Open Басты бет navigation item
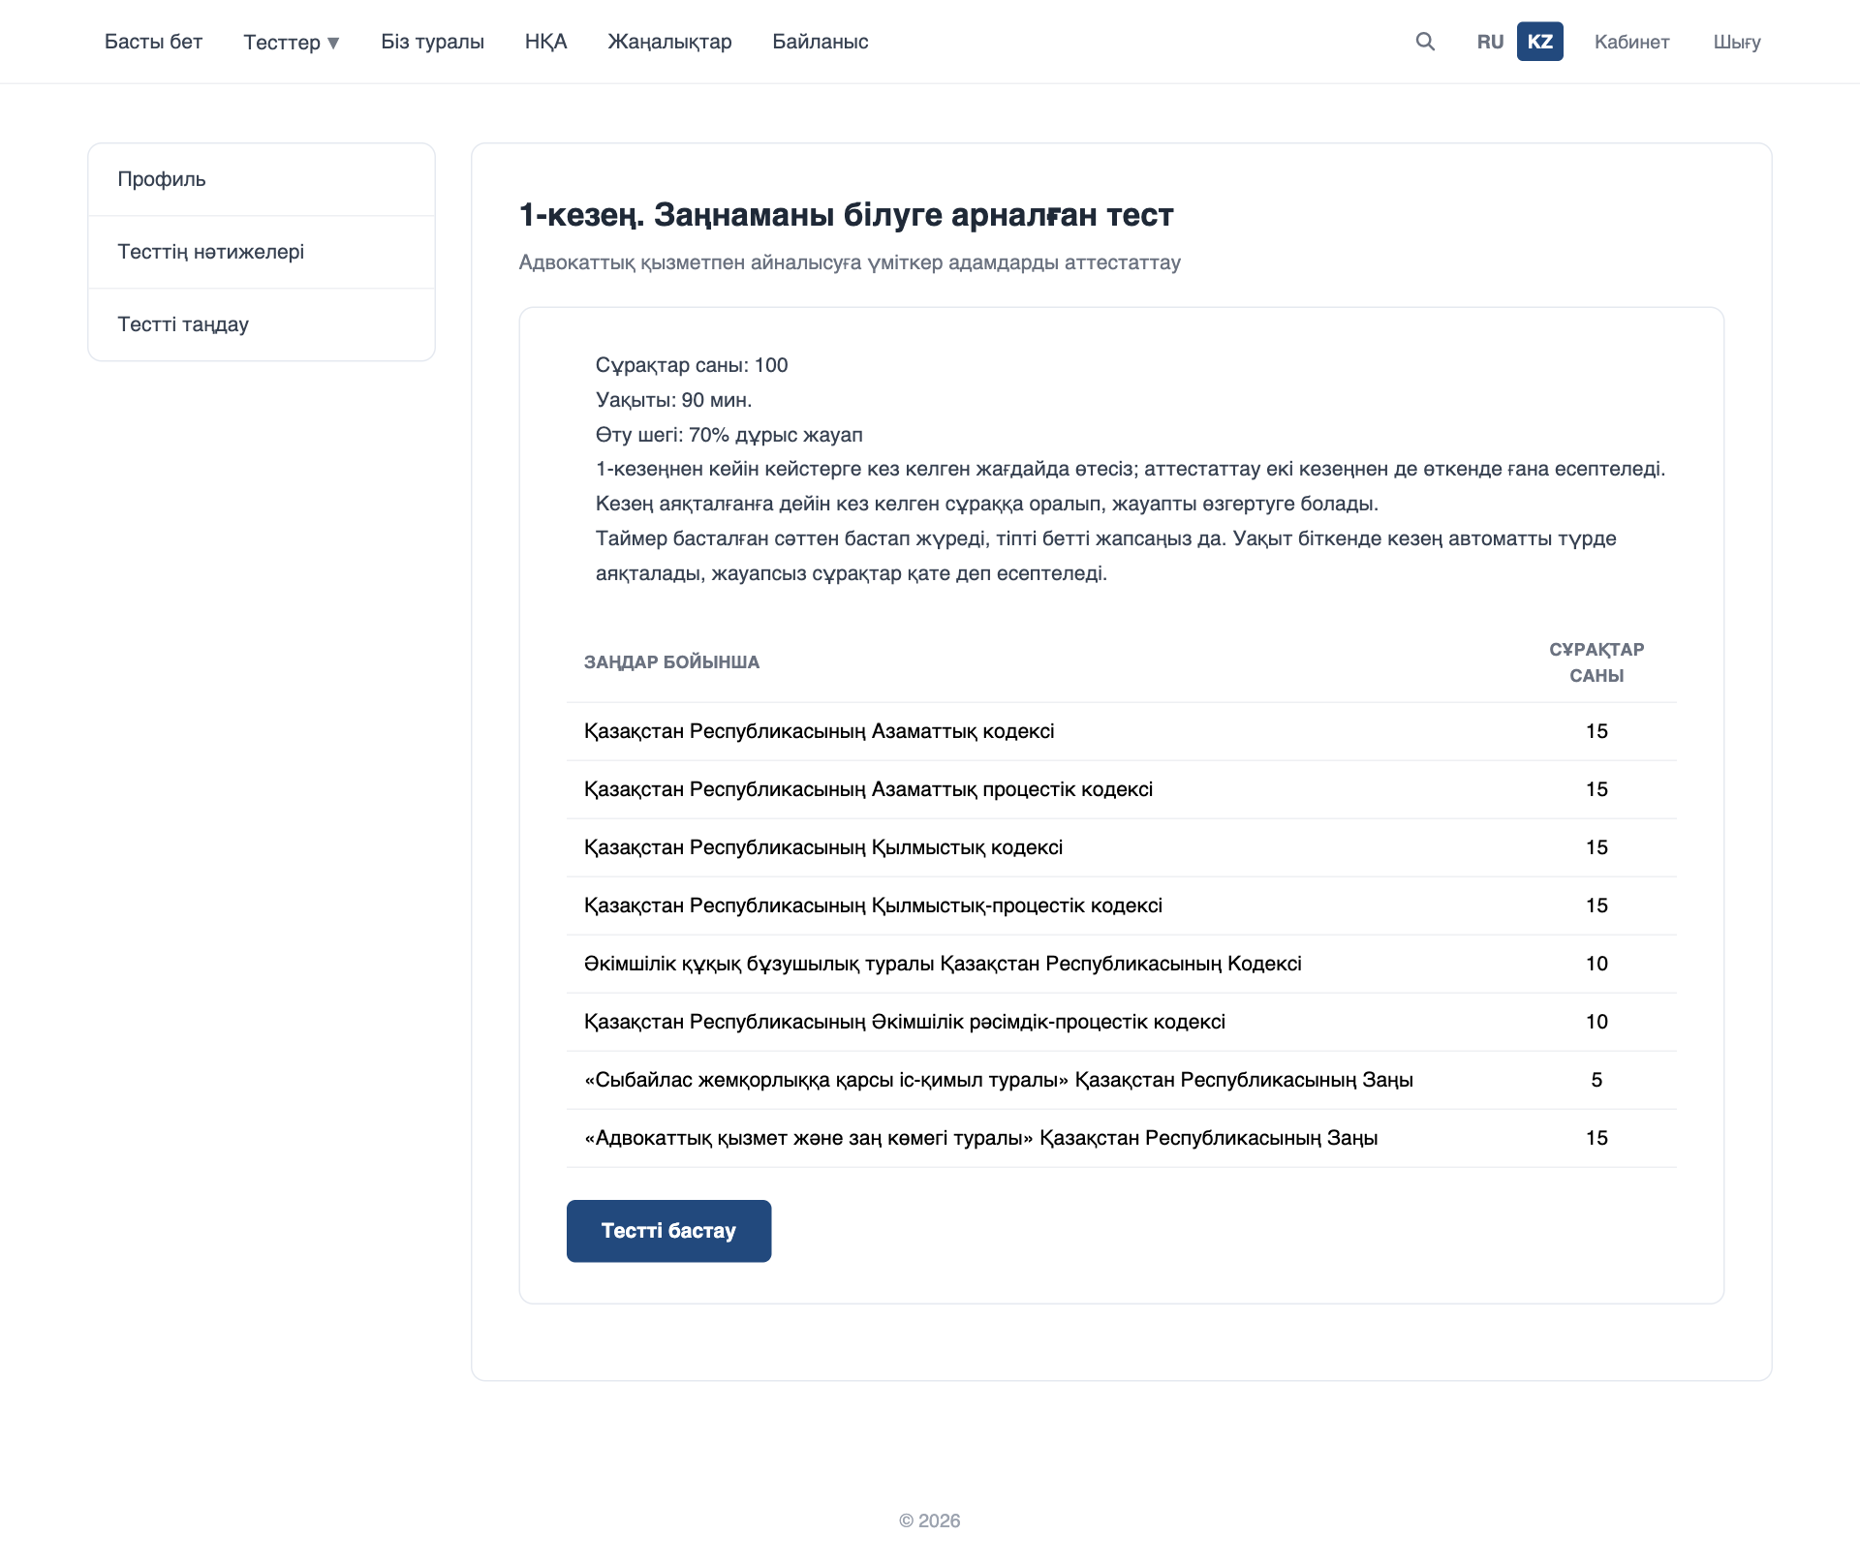The image size is (1860, 1566). pos(153,42)
